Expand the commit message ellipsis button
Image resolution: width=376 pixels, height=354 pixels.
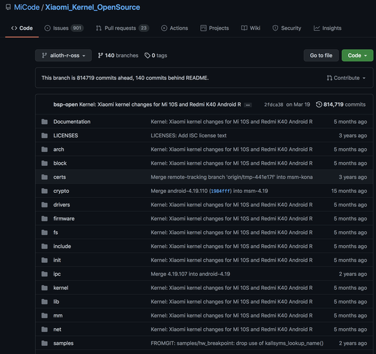tap(248, 105)
